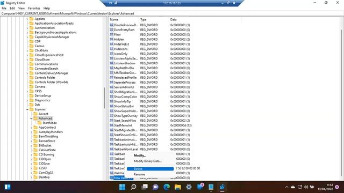Click the network icon in system tray
Screen dimensions: 344x193
click(300, 187)
